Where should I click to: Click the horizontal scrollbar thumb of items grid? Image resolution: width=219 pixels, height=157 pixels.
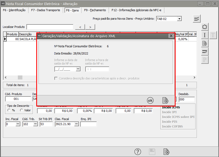tap(20, 78)
